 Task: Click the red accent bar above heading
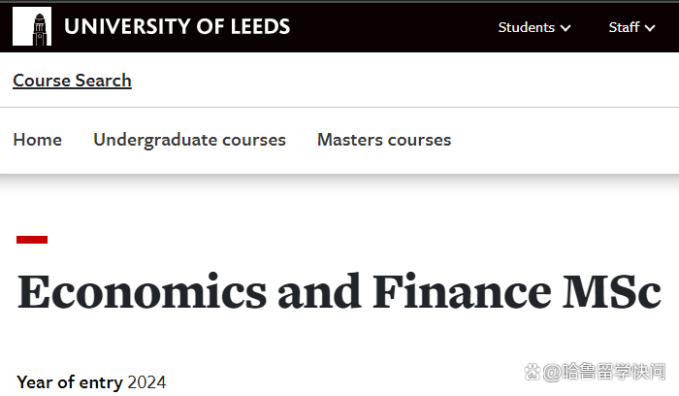pyautogui.click(x=32, y=239)
